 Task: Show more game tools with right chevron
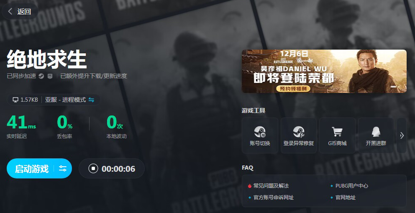point(402,135)
